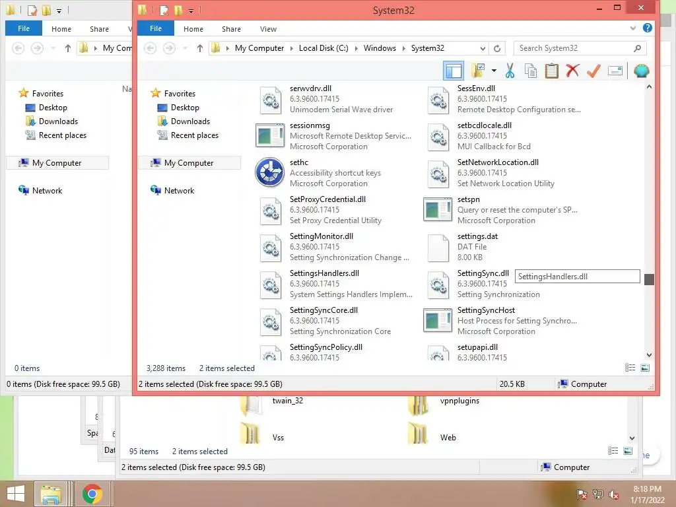Click the envelope-like card icon in toolbar
This screenshot has width=676, height=507.
click(615, 71)
